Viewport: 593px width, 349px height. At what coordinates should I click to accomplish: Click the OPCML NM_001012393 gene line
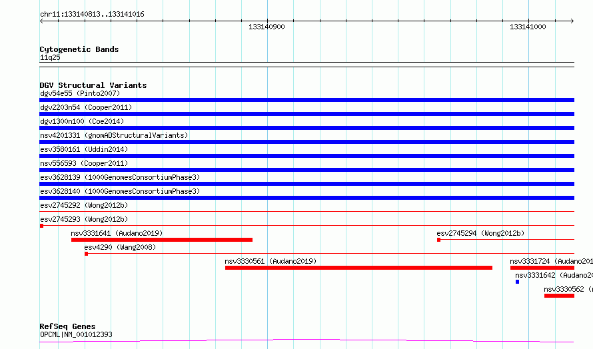coord(306,341)
